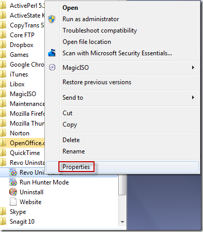
Task: Click the scroll down arrow of program list
Action: point(122,222)
